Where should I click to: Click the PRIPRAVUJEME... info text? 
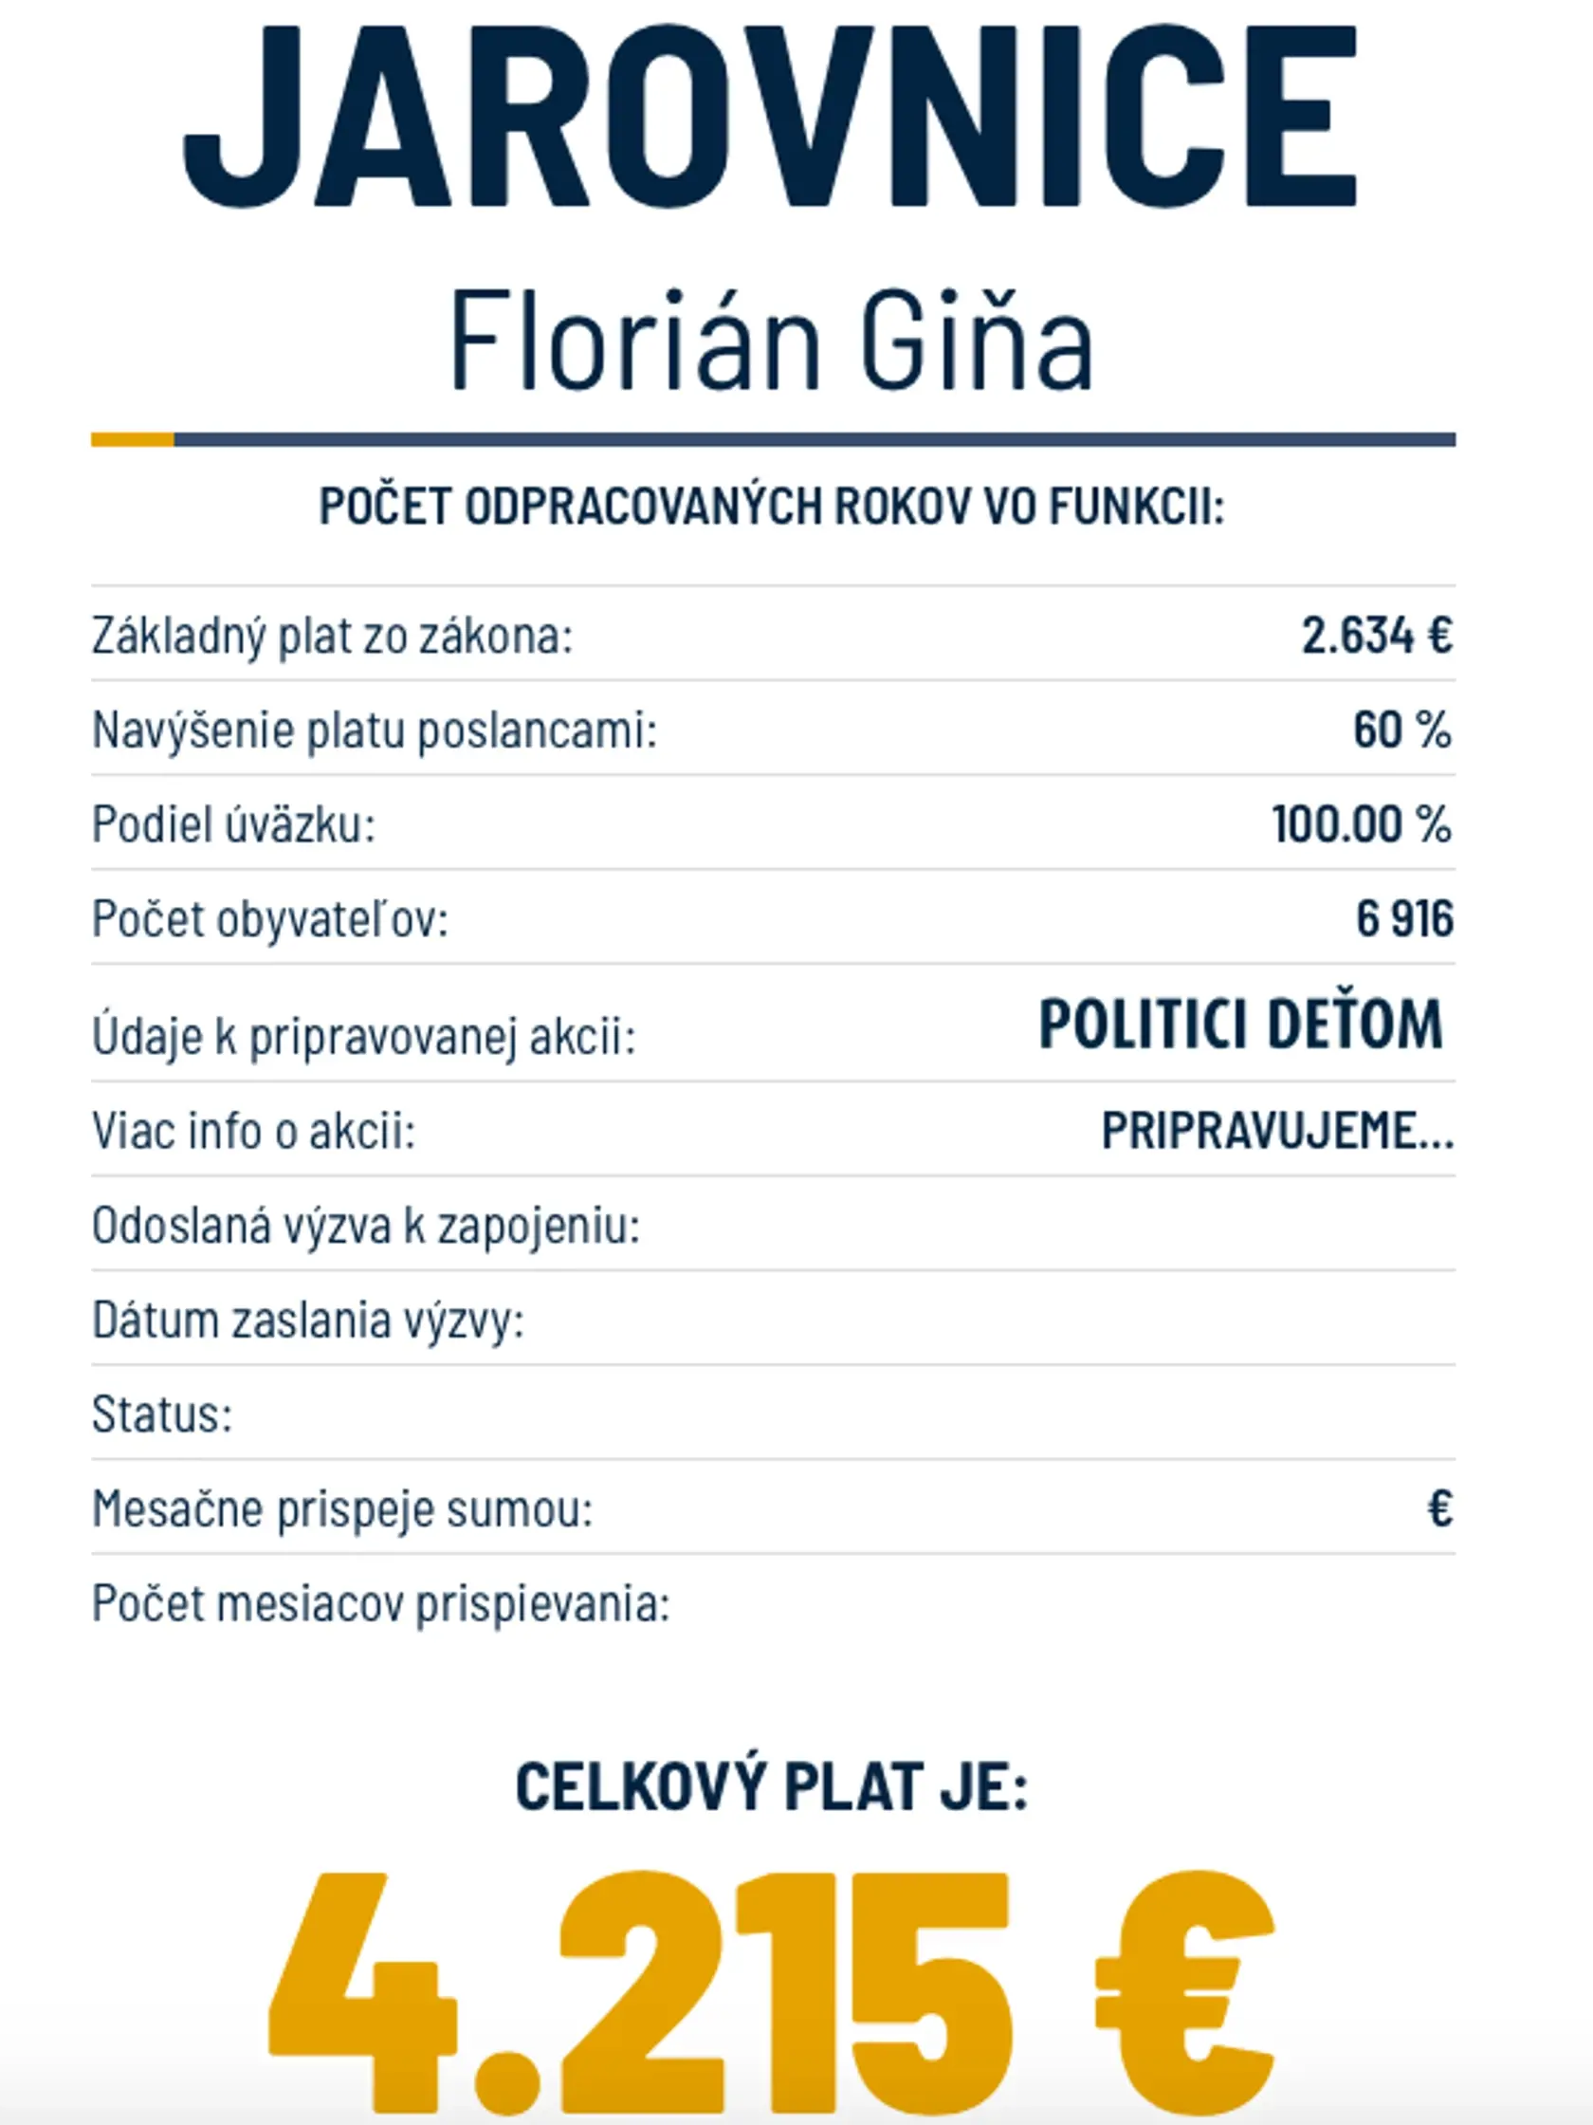[1277, 1130]
